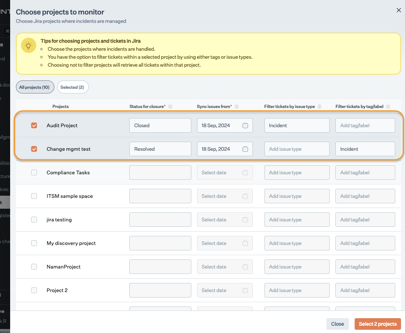Screen dimensions: 405x333
Task: Open My discovery project status for closure dropdown
Action: (x=160, y=243)
